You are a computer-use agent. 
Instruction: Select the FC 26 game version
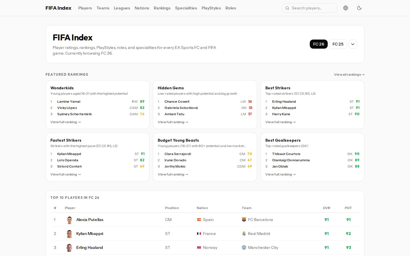(319, 44)
